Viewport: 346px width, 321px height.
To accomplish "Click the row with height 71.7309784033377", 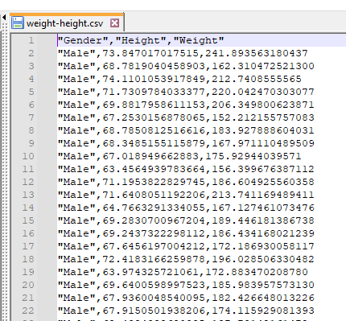I will click(186, 92).
